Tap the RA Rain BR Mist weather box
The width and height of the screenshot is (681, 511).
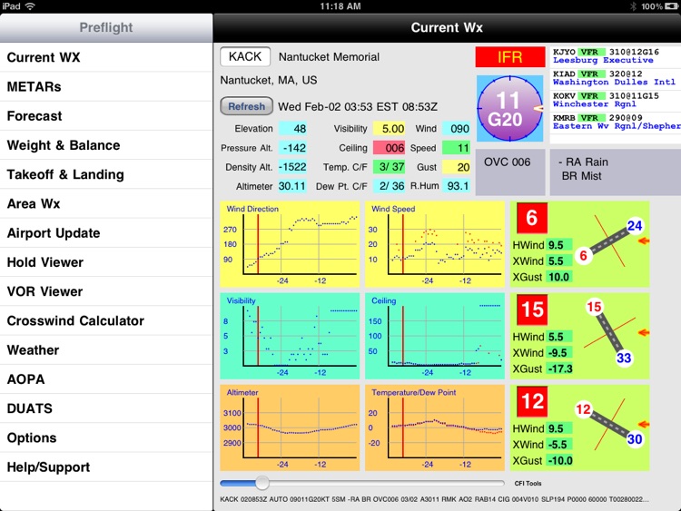point(615,172)
